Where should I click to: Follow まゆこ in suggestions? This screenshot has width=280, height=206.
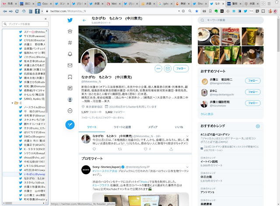(x=253, y=92)
